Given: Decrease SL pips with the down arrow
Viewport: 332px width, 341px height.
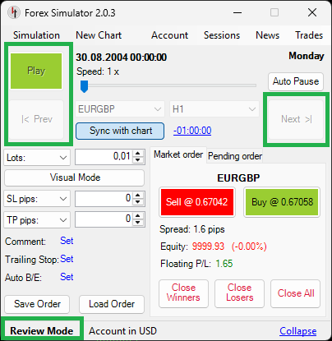Looking at the screenshot, I should click(x=138, y=202).
